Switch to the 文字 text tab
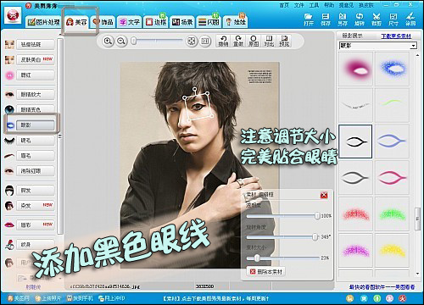The height and width of the screenshot is (305, 424). 130,22
